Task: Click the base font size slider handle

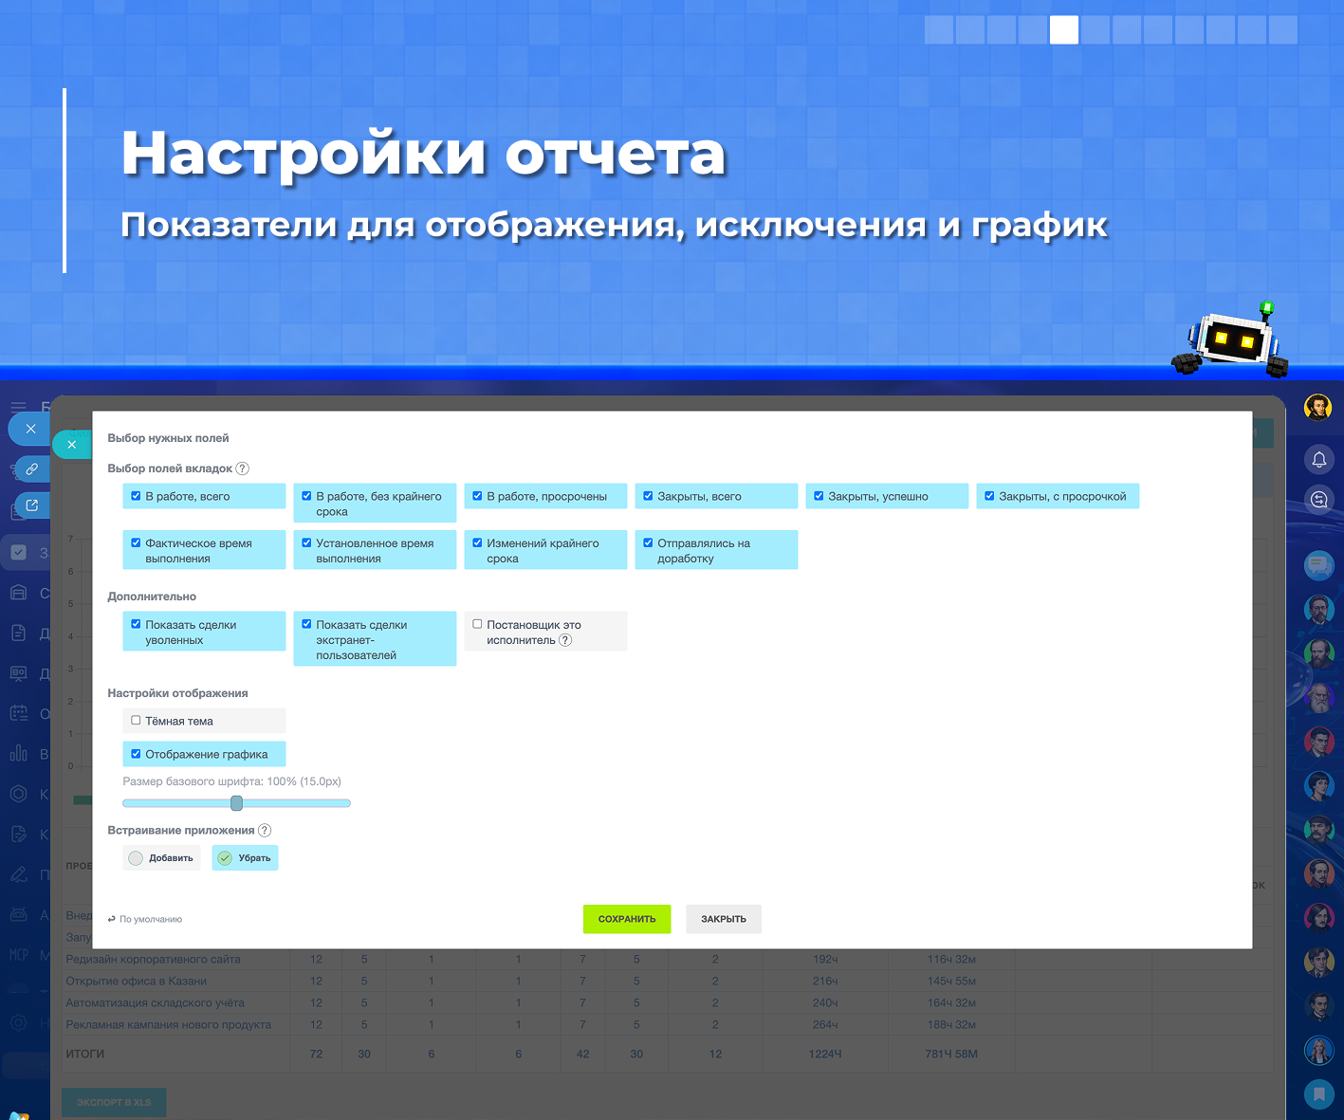Action: pos(237,803)
